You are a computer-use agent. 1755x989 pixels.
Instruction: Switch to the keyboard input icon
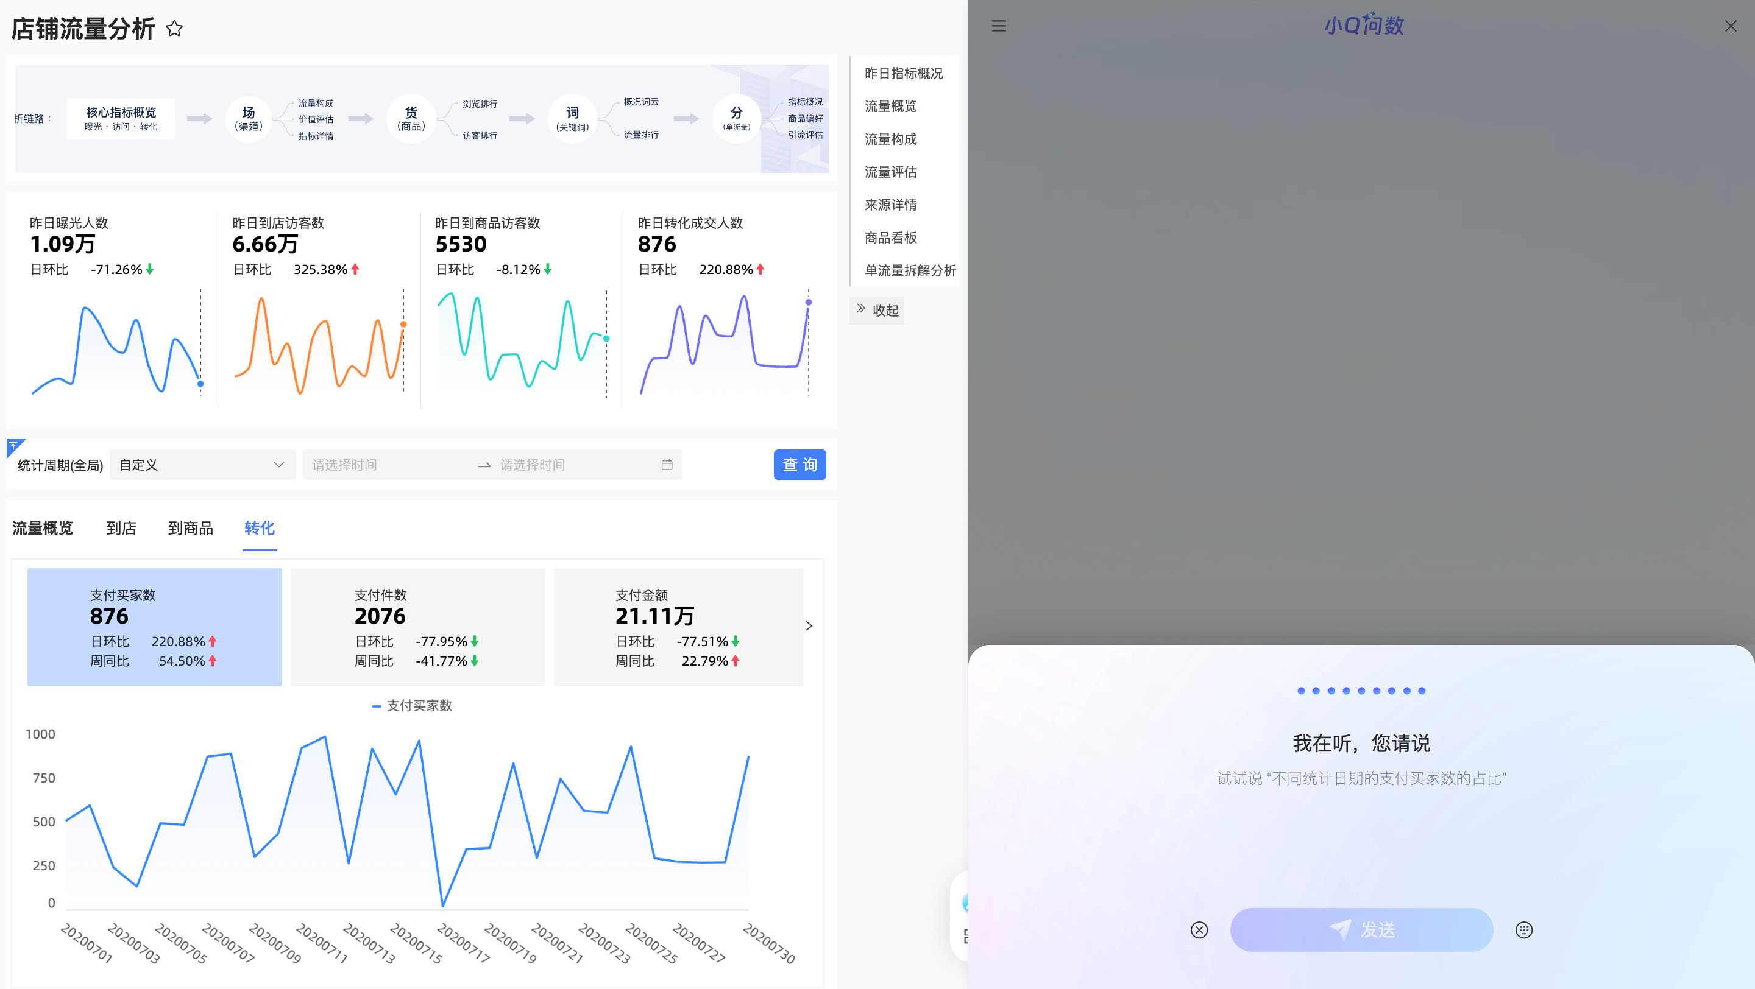click(1524, 930)
